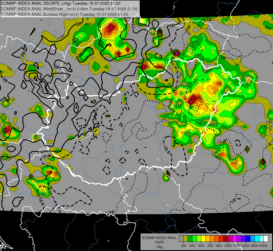Click the lime yellow-green legend swatch
This screenshot has width=273, height=251.
[x=199, y=238]
